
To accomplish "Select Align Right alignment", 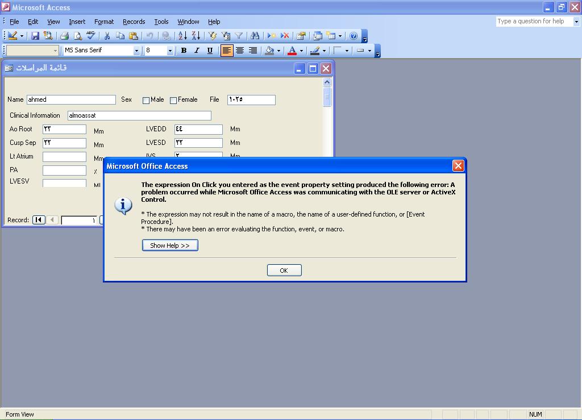I will click(253, 51).
